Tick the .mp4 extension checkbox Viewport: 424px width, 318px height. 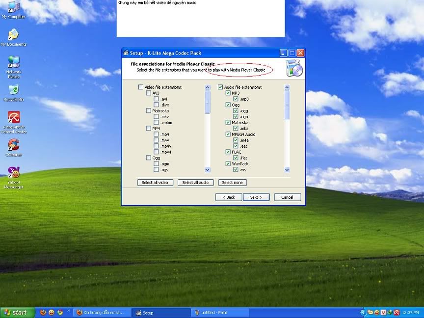point(156,134)
